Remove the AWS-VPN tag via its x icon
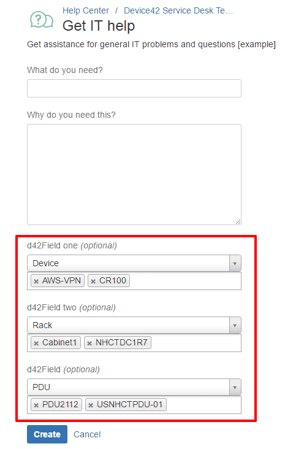 coord(36,281)
